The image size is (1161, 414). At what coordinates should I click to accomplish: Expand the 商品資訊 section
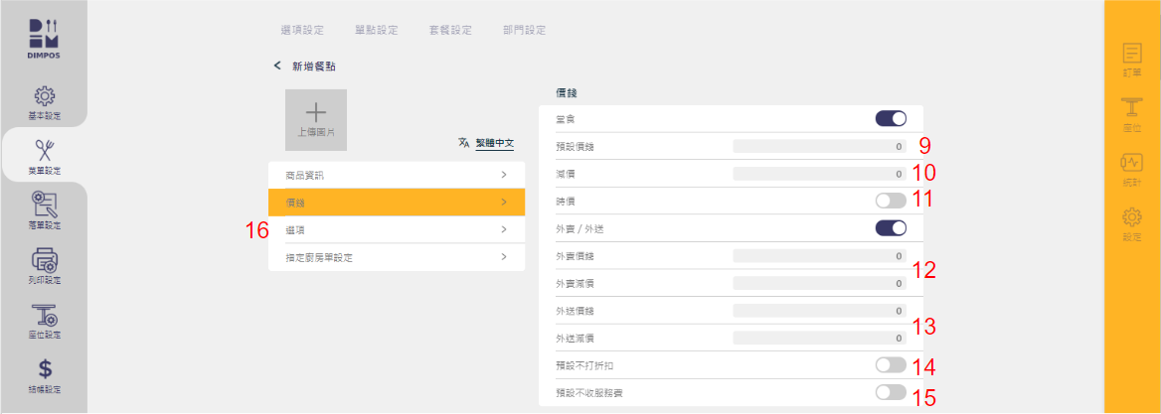(x=397, y=175)
